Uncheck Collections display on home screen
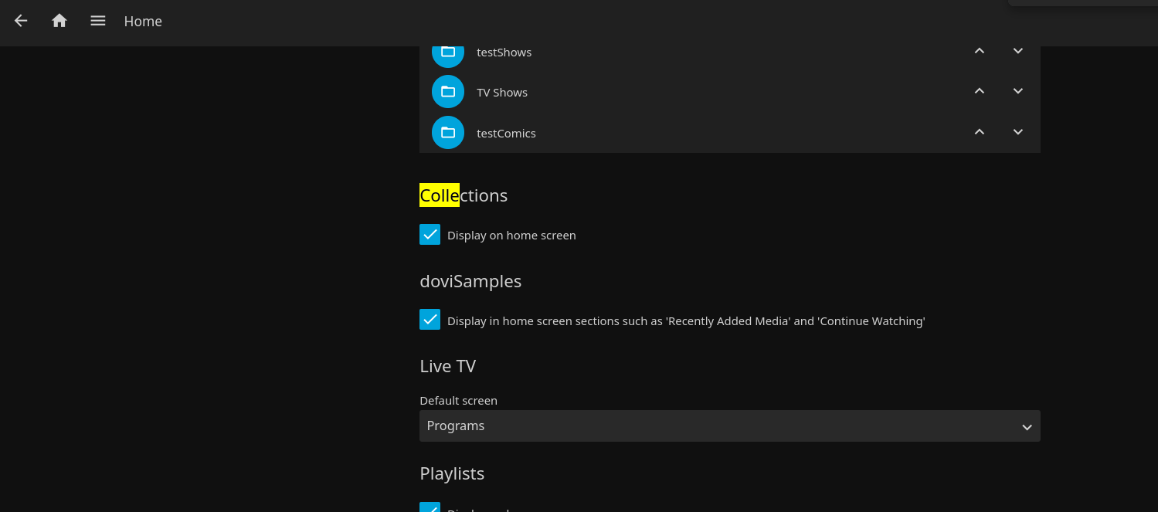This screenshot has height=512, width=1158. 430,235
